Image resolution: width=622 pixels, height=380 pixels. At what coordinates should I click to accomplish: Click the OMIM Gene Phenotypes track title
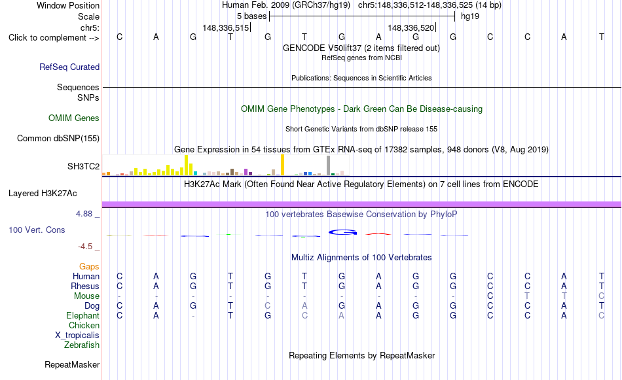(x=361, y=109)
